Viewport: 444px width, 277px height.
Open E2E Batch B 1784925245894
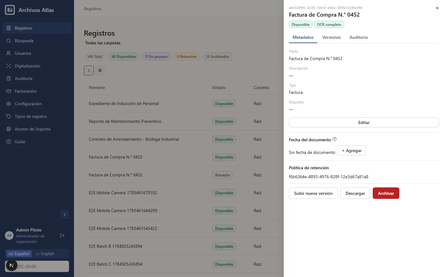click(184, 246)
